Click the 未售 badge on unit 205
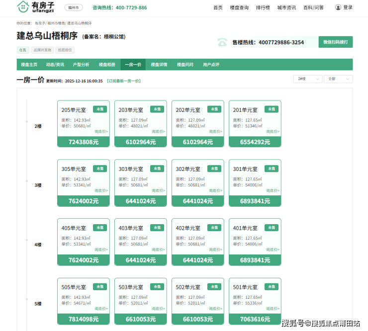This screenshot has height=331, width=368. [x=100, y=109]
